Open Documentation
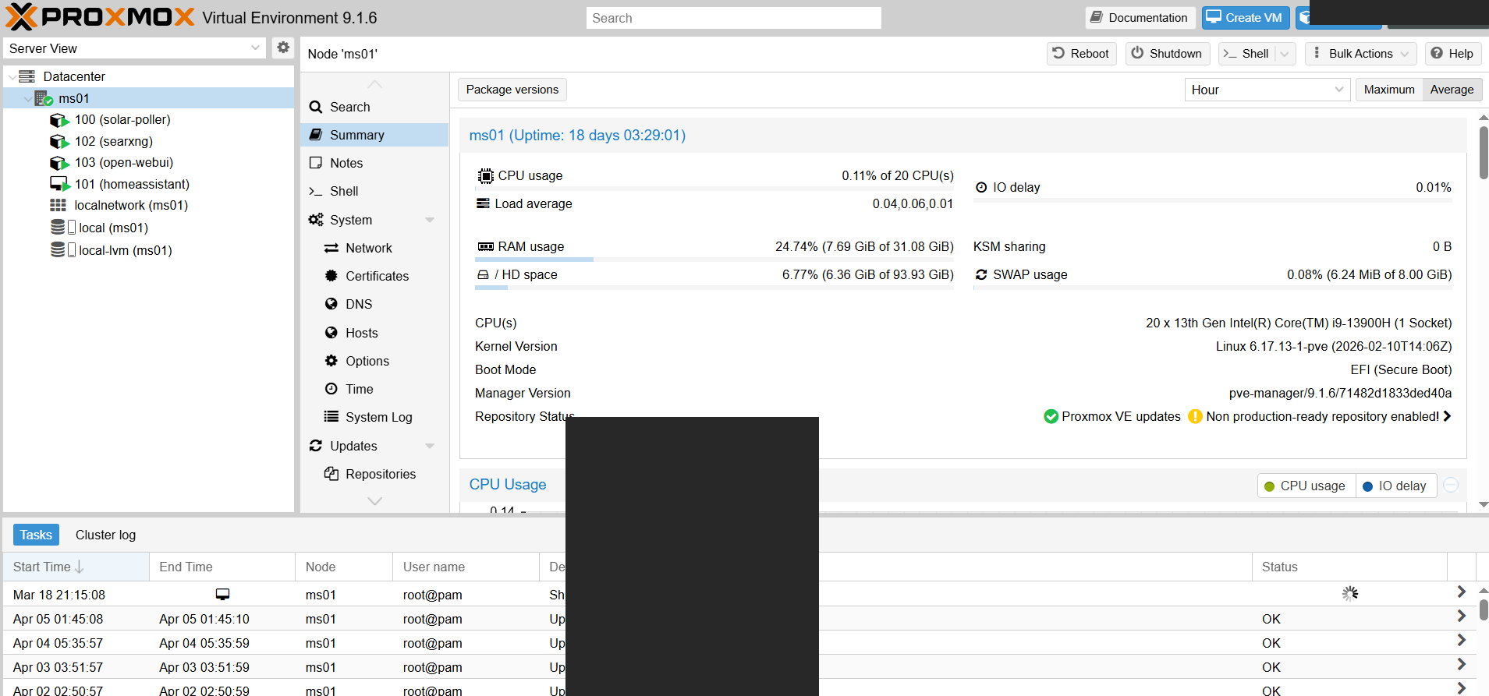The image size is (1489, 696). tap(1140, 17)
